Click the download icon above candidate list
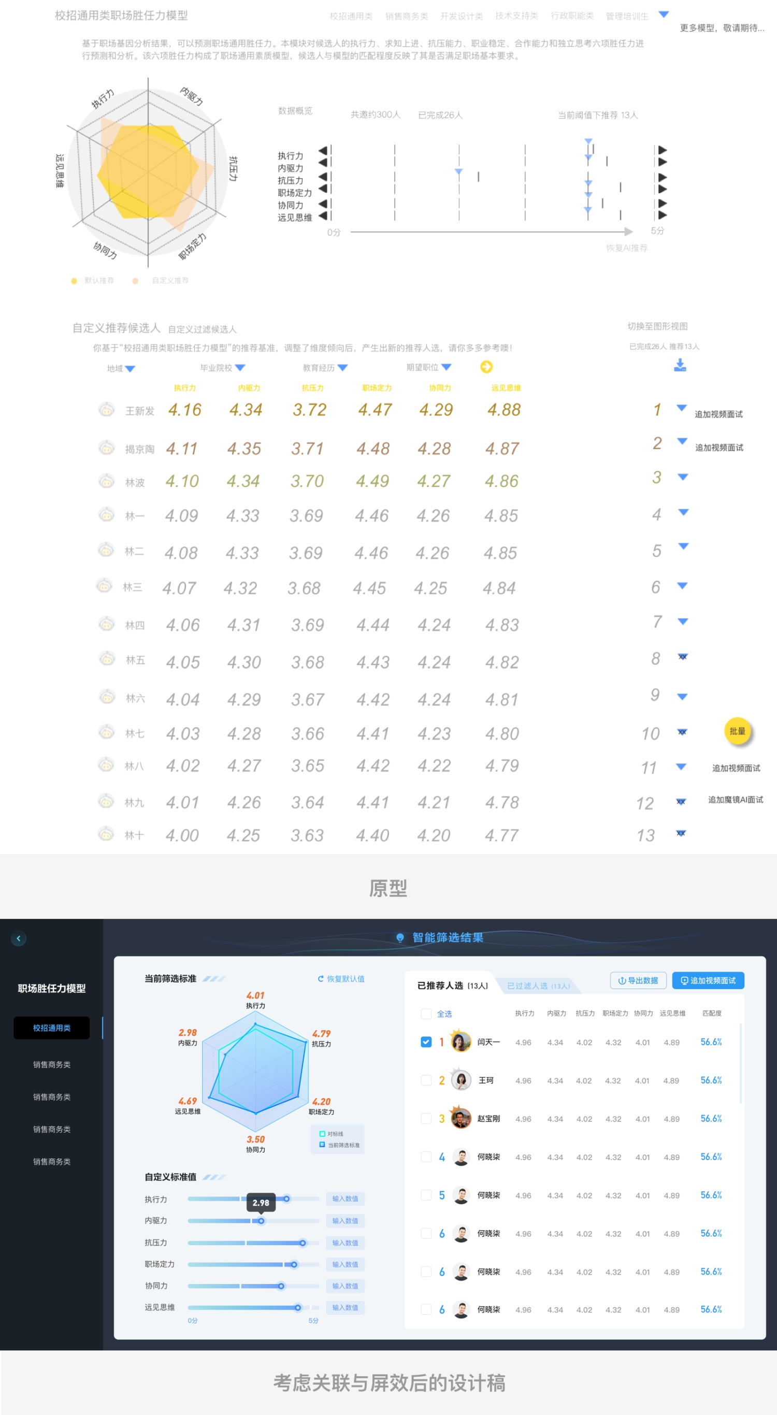The image size is (777, 1415). (680, 365)
